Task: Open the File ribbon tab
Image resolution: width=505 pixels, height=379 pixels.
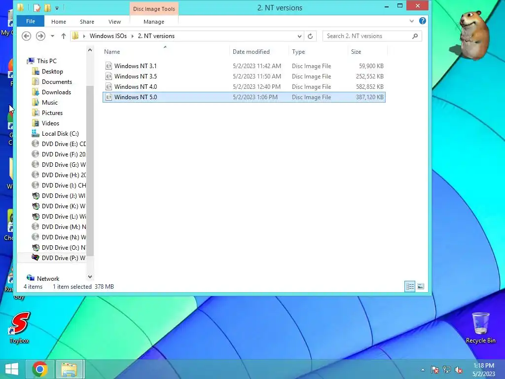Action: [x=31, y=21]
